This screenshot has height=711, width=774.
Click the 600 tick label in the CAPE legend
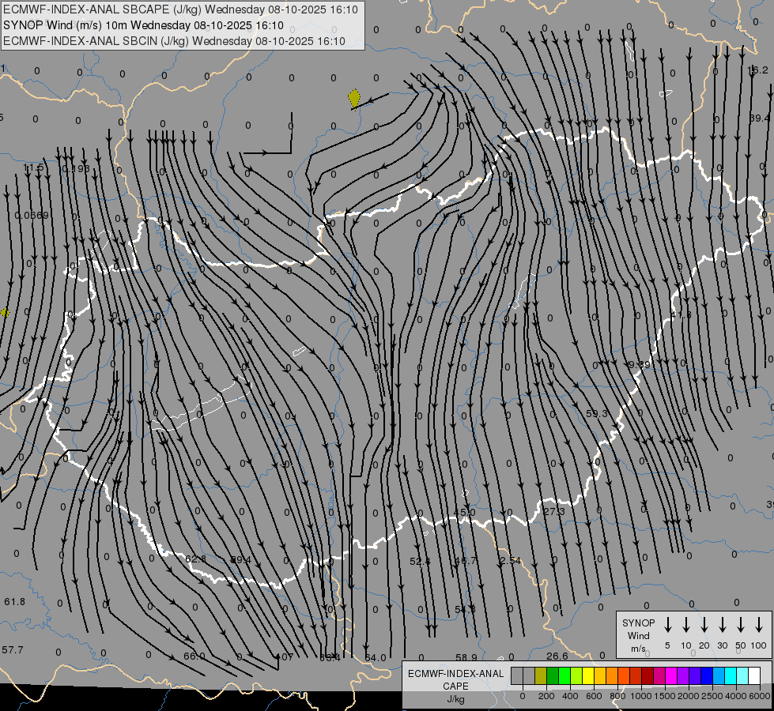pyautogui.click(x=594, y=696)
